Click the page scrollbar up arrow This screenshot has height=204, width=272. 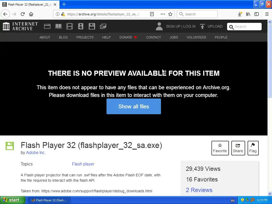(270, 22)
